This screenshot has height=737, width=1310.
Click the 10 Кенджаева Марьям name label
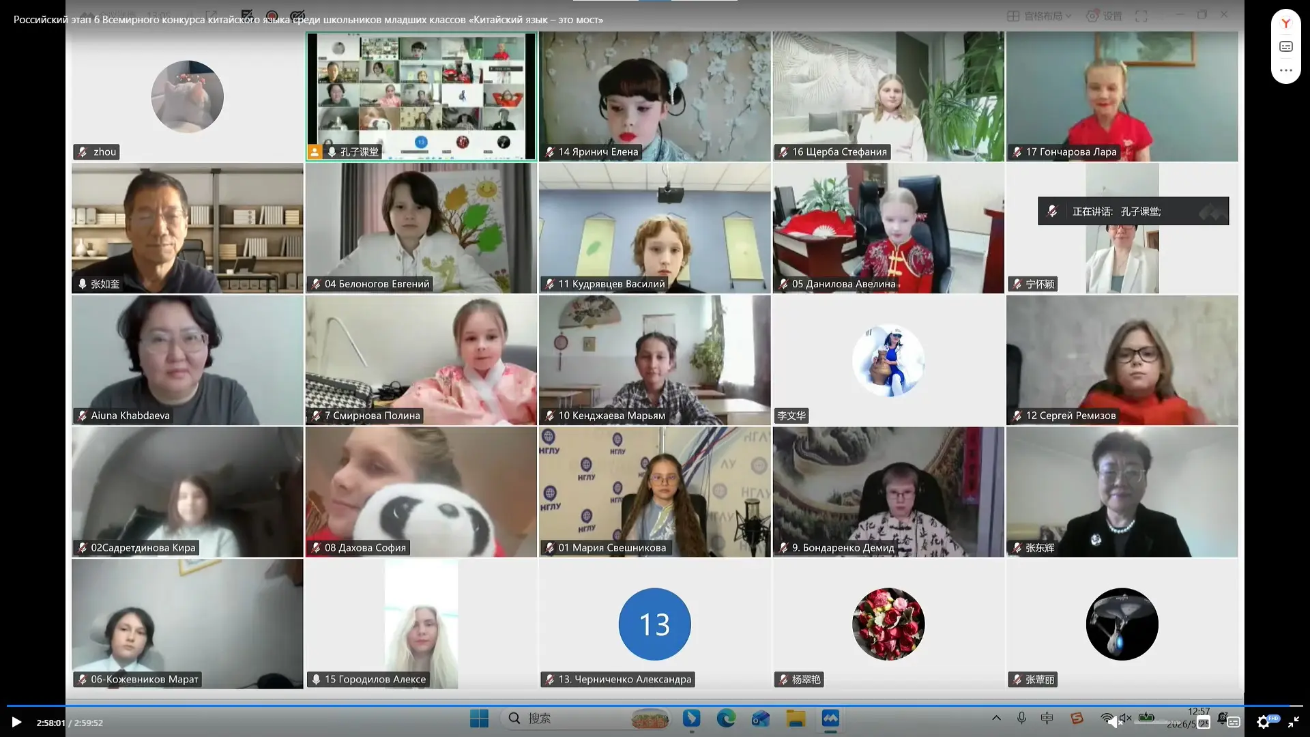(605, 416)
